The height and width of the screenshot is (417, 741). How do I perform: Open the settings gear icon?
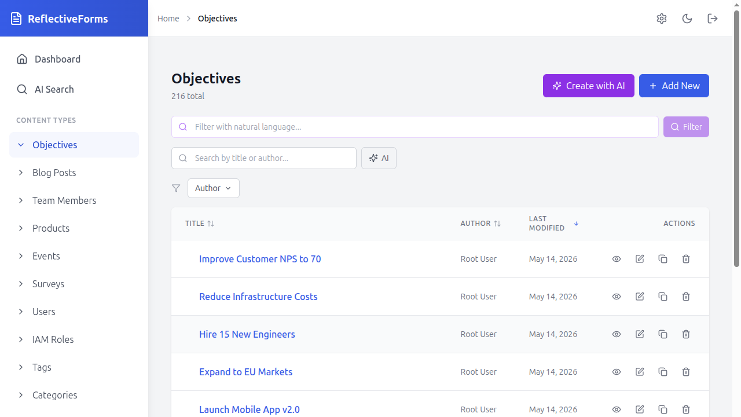[x=662, y=19]
